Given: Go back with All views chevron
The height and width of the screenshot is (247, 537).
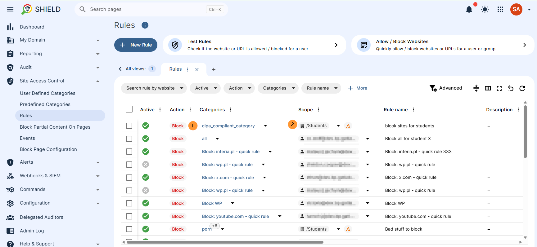Looking at the screenshot, I should 120,69.
